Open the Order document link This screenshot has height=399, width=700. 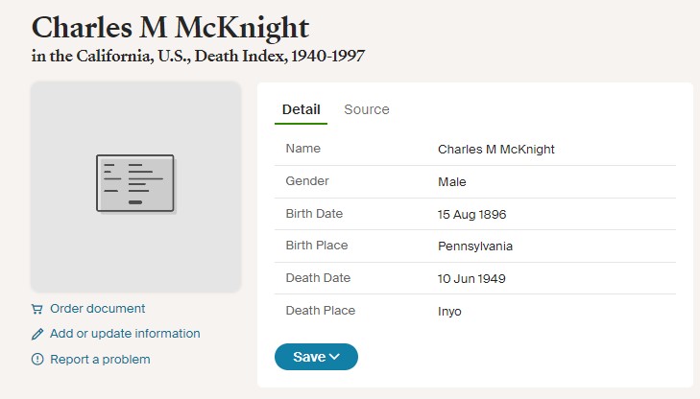pos(97,309)
